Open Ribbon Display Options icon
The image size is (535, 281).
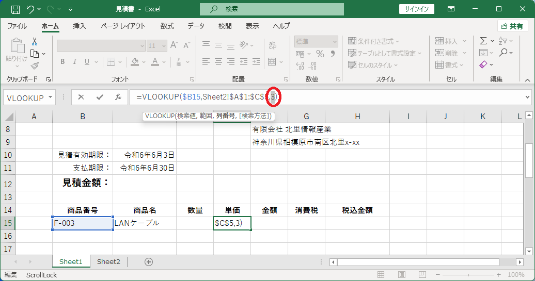(x=451, y=9)
